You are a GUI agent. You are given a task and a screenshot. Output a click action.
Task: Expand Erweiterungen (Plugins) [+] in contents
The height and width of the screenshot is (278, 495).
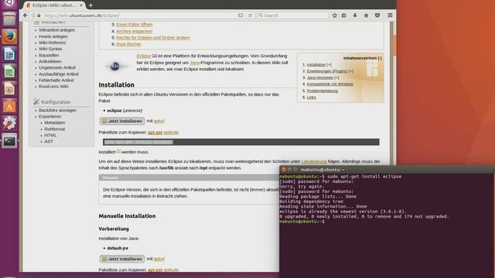point(350,71)
